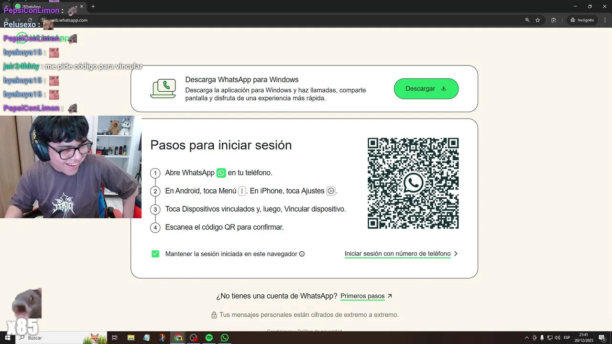Click the browser zoom magnifier icon

[527, 20]
